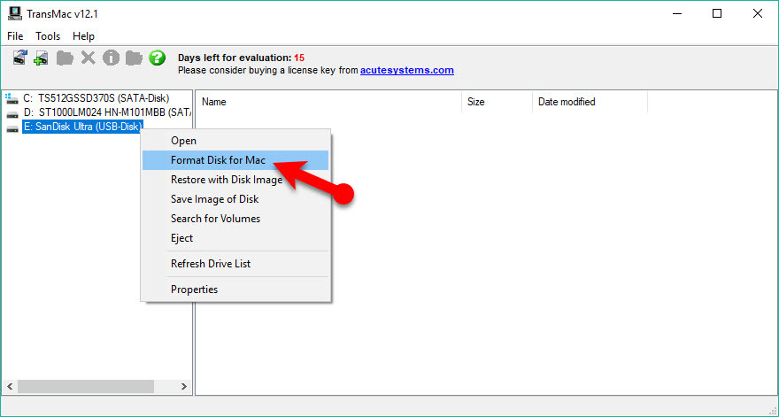Click the C: drive disk icon

[12, 99]
